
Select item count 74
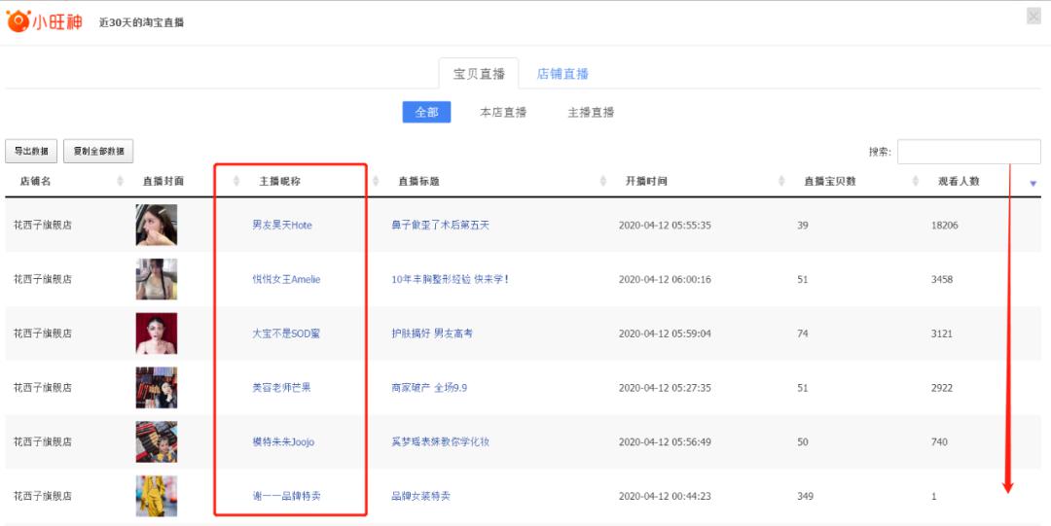pos(802,333)
